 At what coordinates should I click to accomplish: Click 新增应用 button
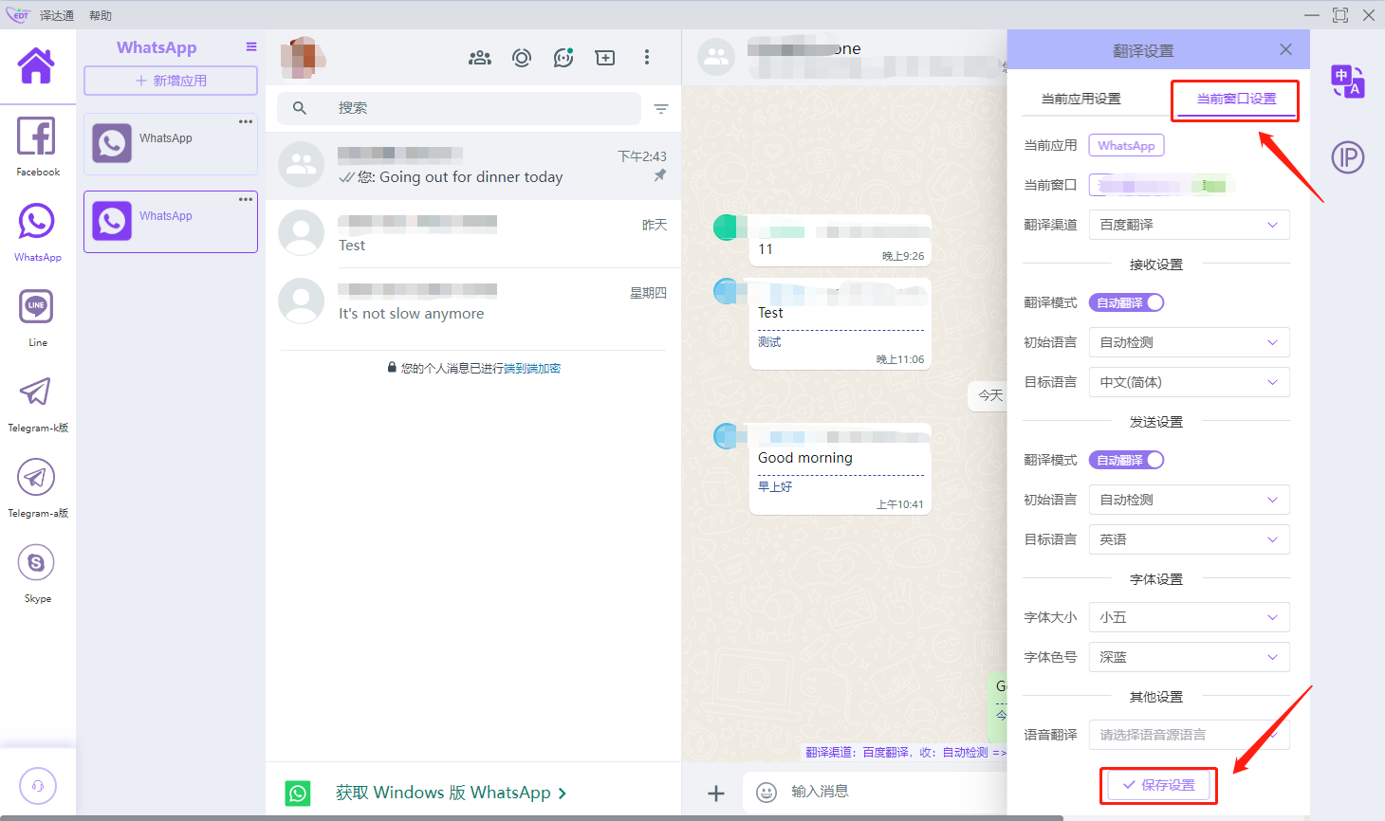[x=171, y=81]
